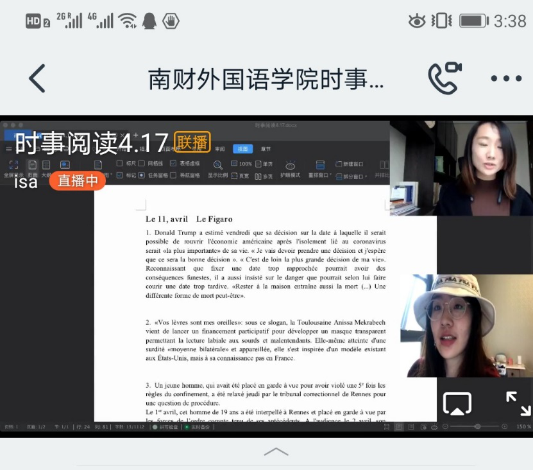Enable the ruler (标尺) checkbox
The width and height of the screenshot is (533, 470).
click(x=120, y=164)
